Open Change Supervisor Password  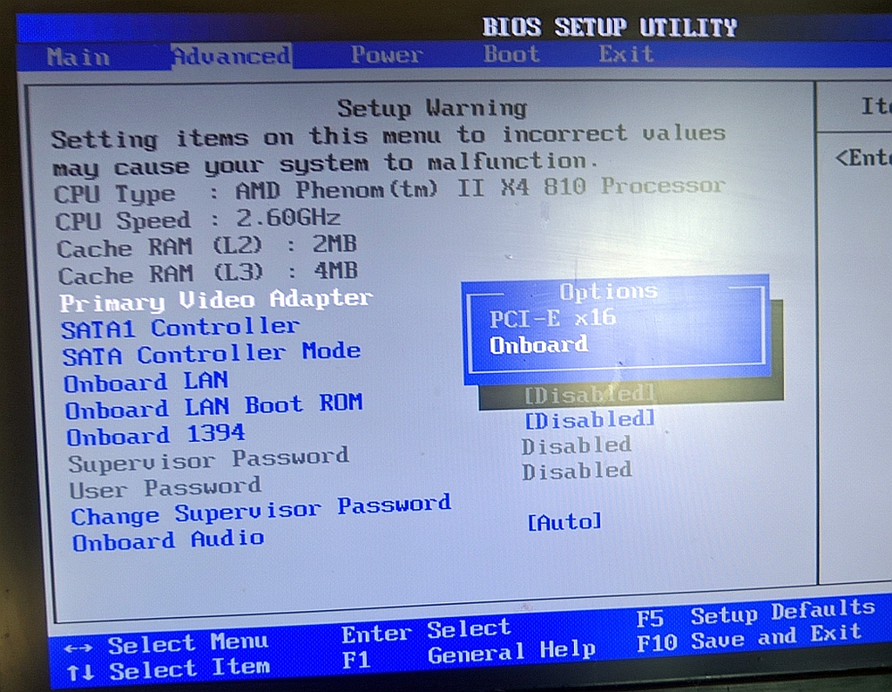[x=261, y=511]
